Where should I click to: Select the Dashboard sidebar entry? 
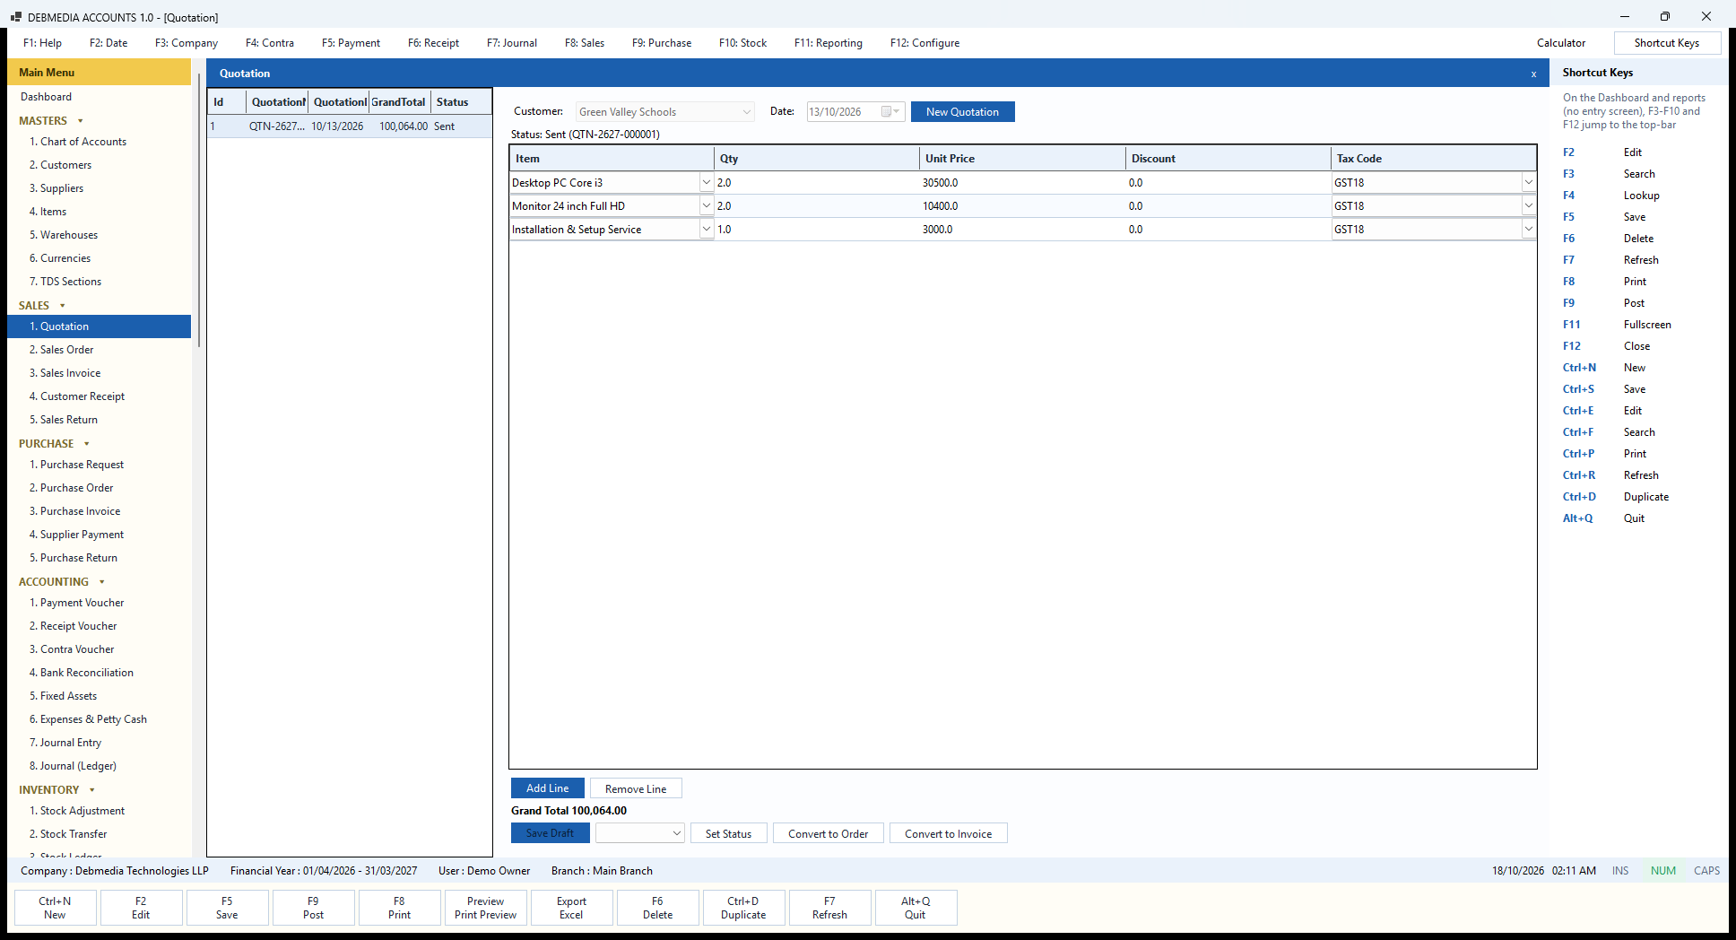point(99,97)
